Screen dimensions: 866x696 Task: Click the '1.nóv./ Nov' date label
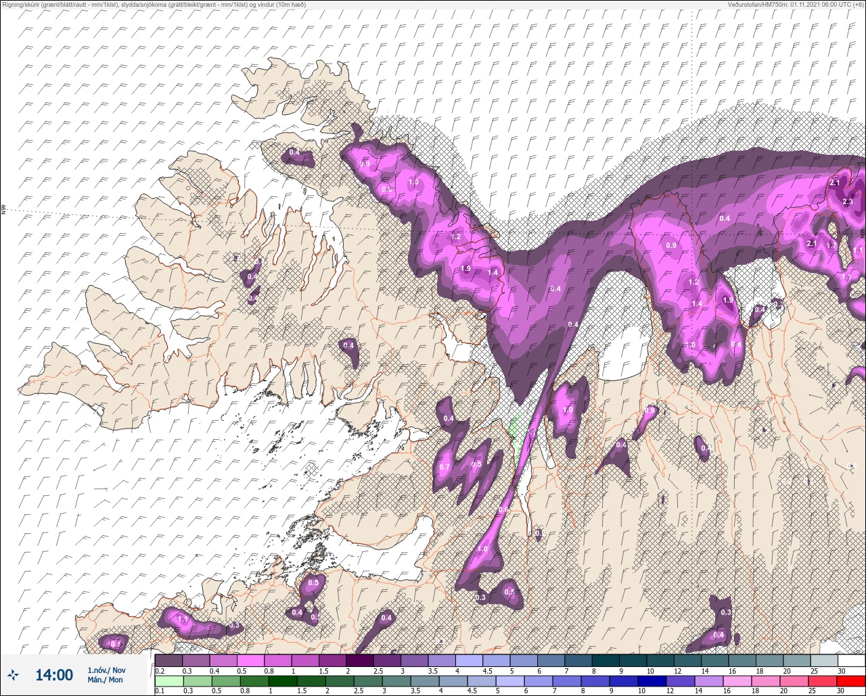(106, 670)
